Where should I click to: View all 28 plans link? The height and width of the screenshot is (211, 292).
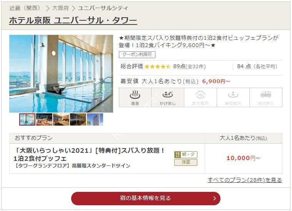[245, 180]
